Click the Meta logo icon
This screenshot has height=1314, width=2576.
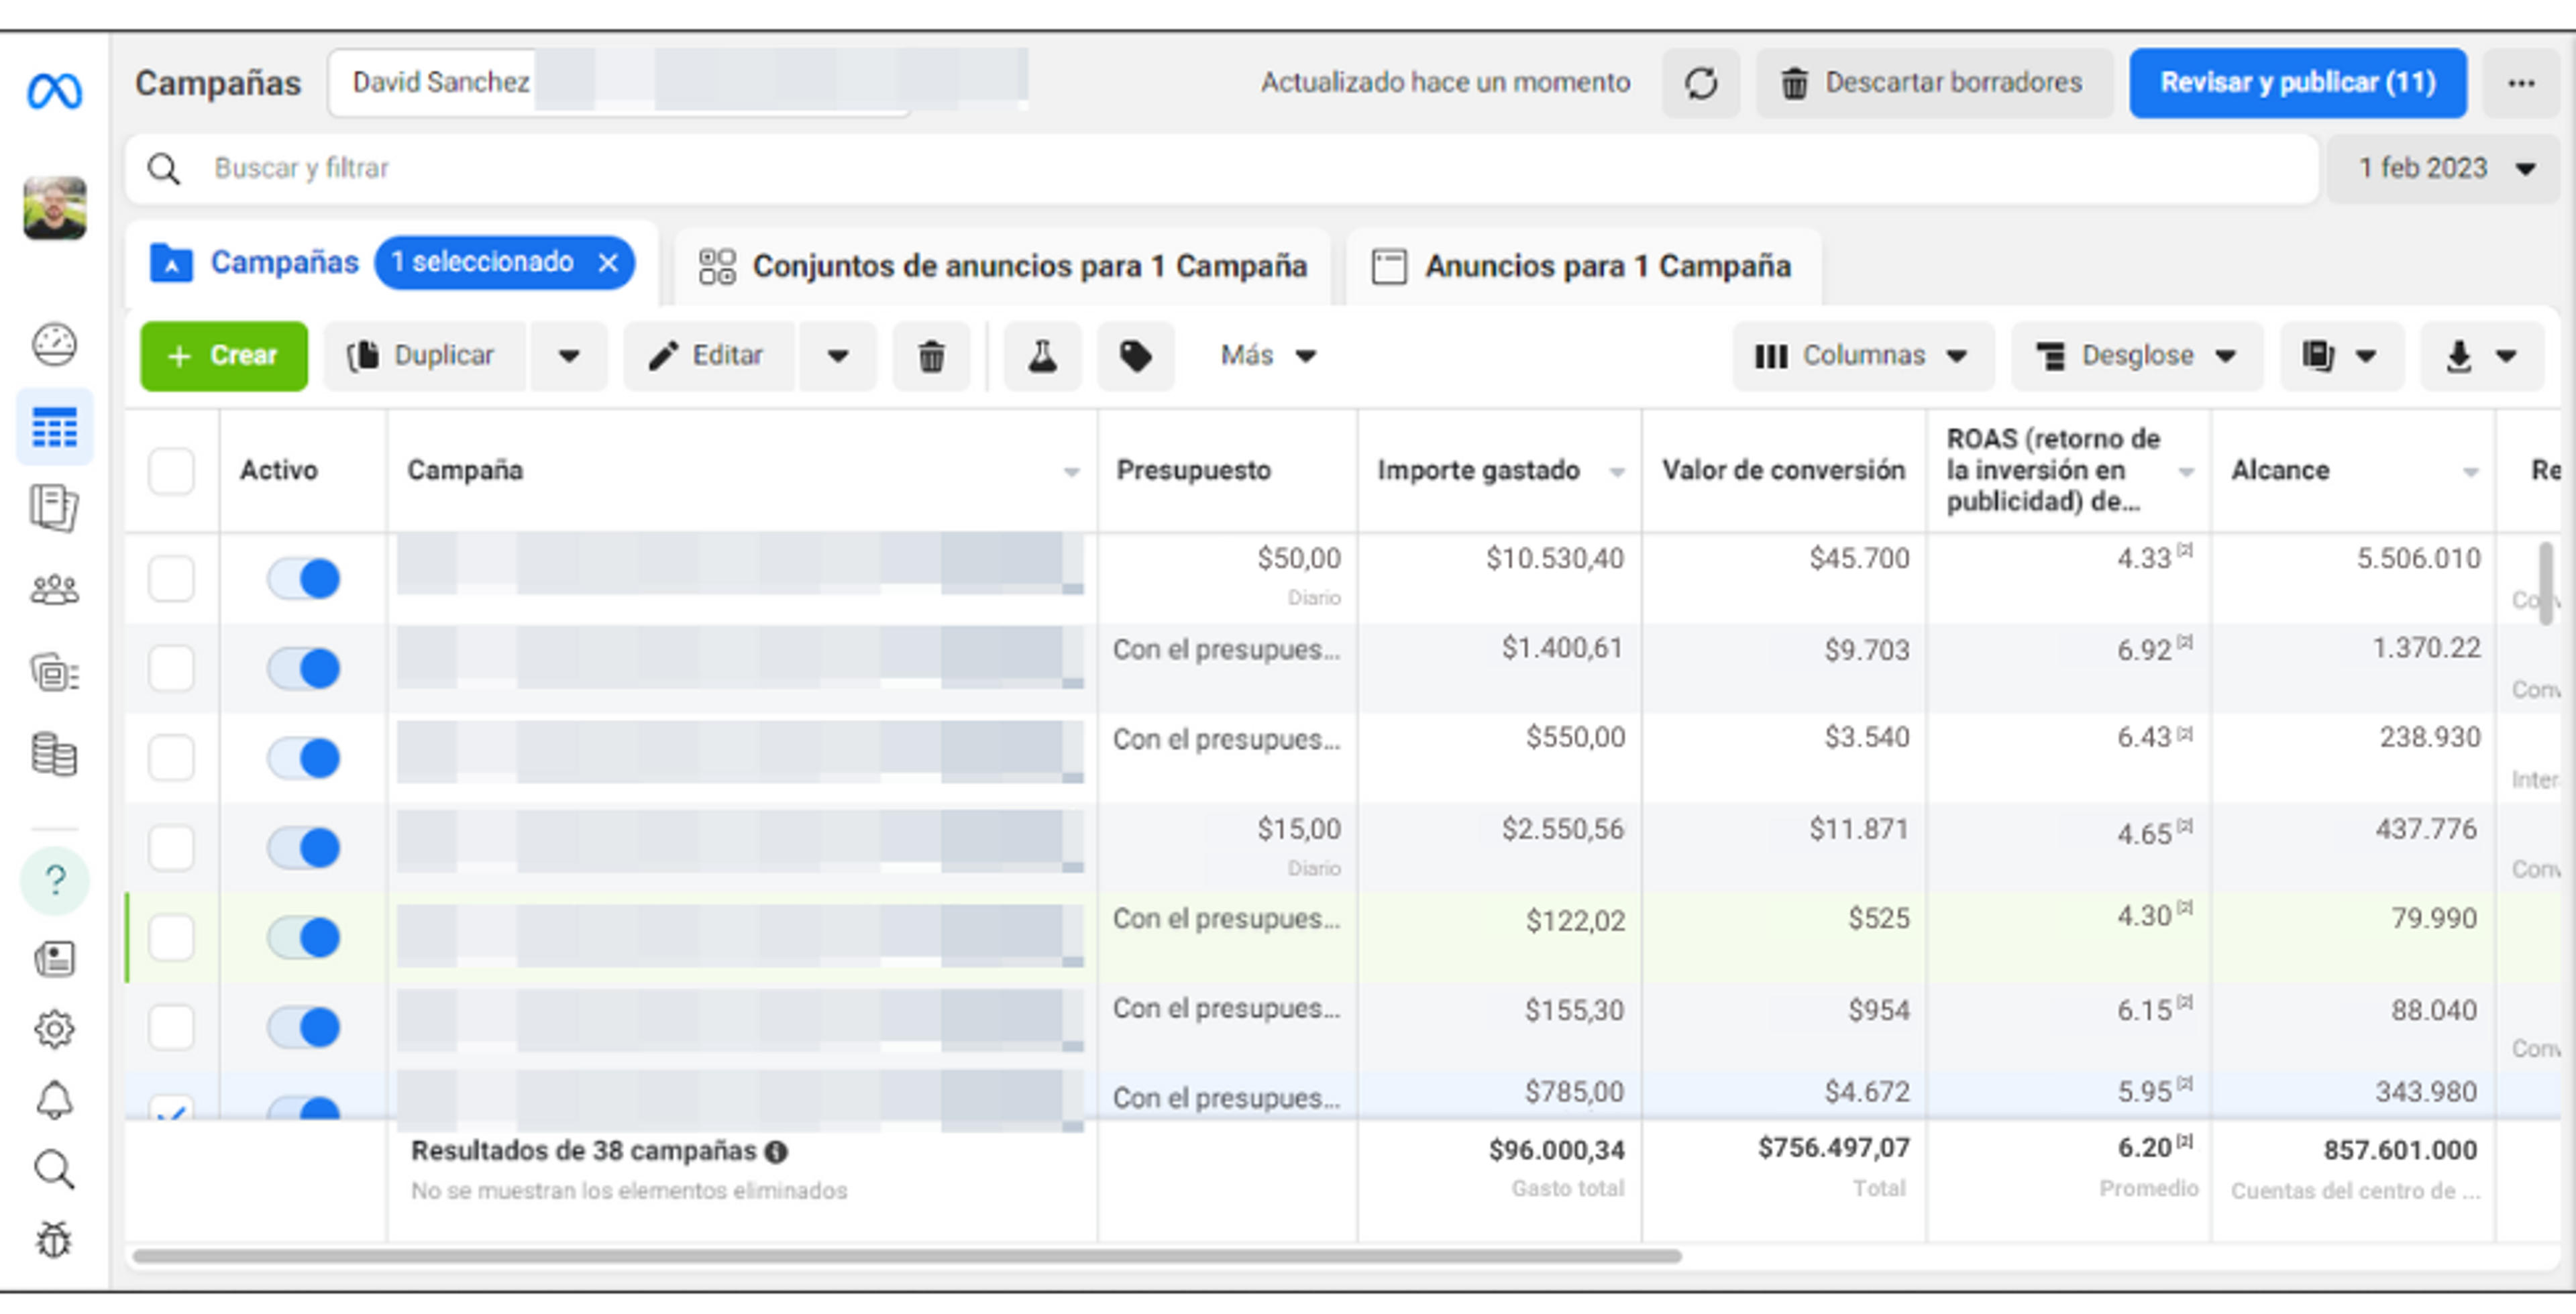54,91
